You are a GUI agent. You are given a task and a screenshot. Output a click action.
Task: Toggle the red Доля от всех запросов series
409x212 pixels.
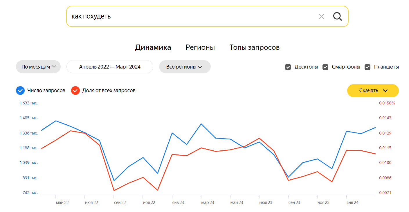pyautogui.click(x=75, y=91)
